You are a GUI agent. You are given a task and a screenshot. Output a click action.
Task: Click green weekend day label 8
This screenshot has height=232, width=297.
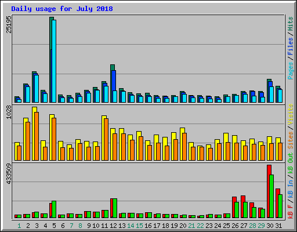(x=80, y=226)
